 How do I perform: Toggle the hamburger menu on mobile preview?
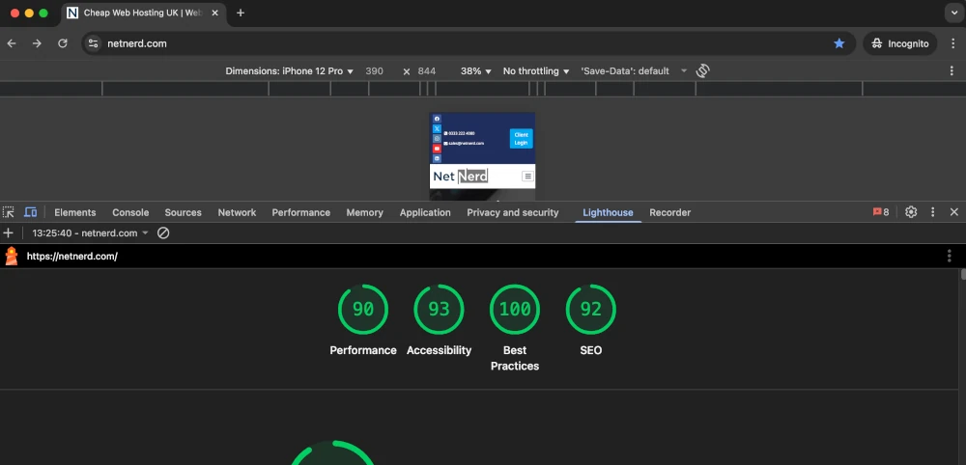pyautogui.click(x=526, y=177)
